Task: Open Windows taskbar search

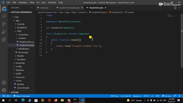Action: tap(10, 100)
